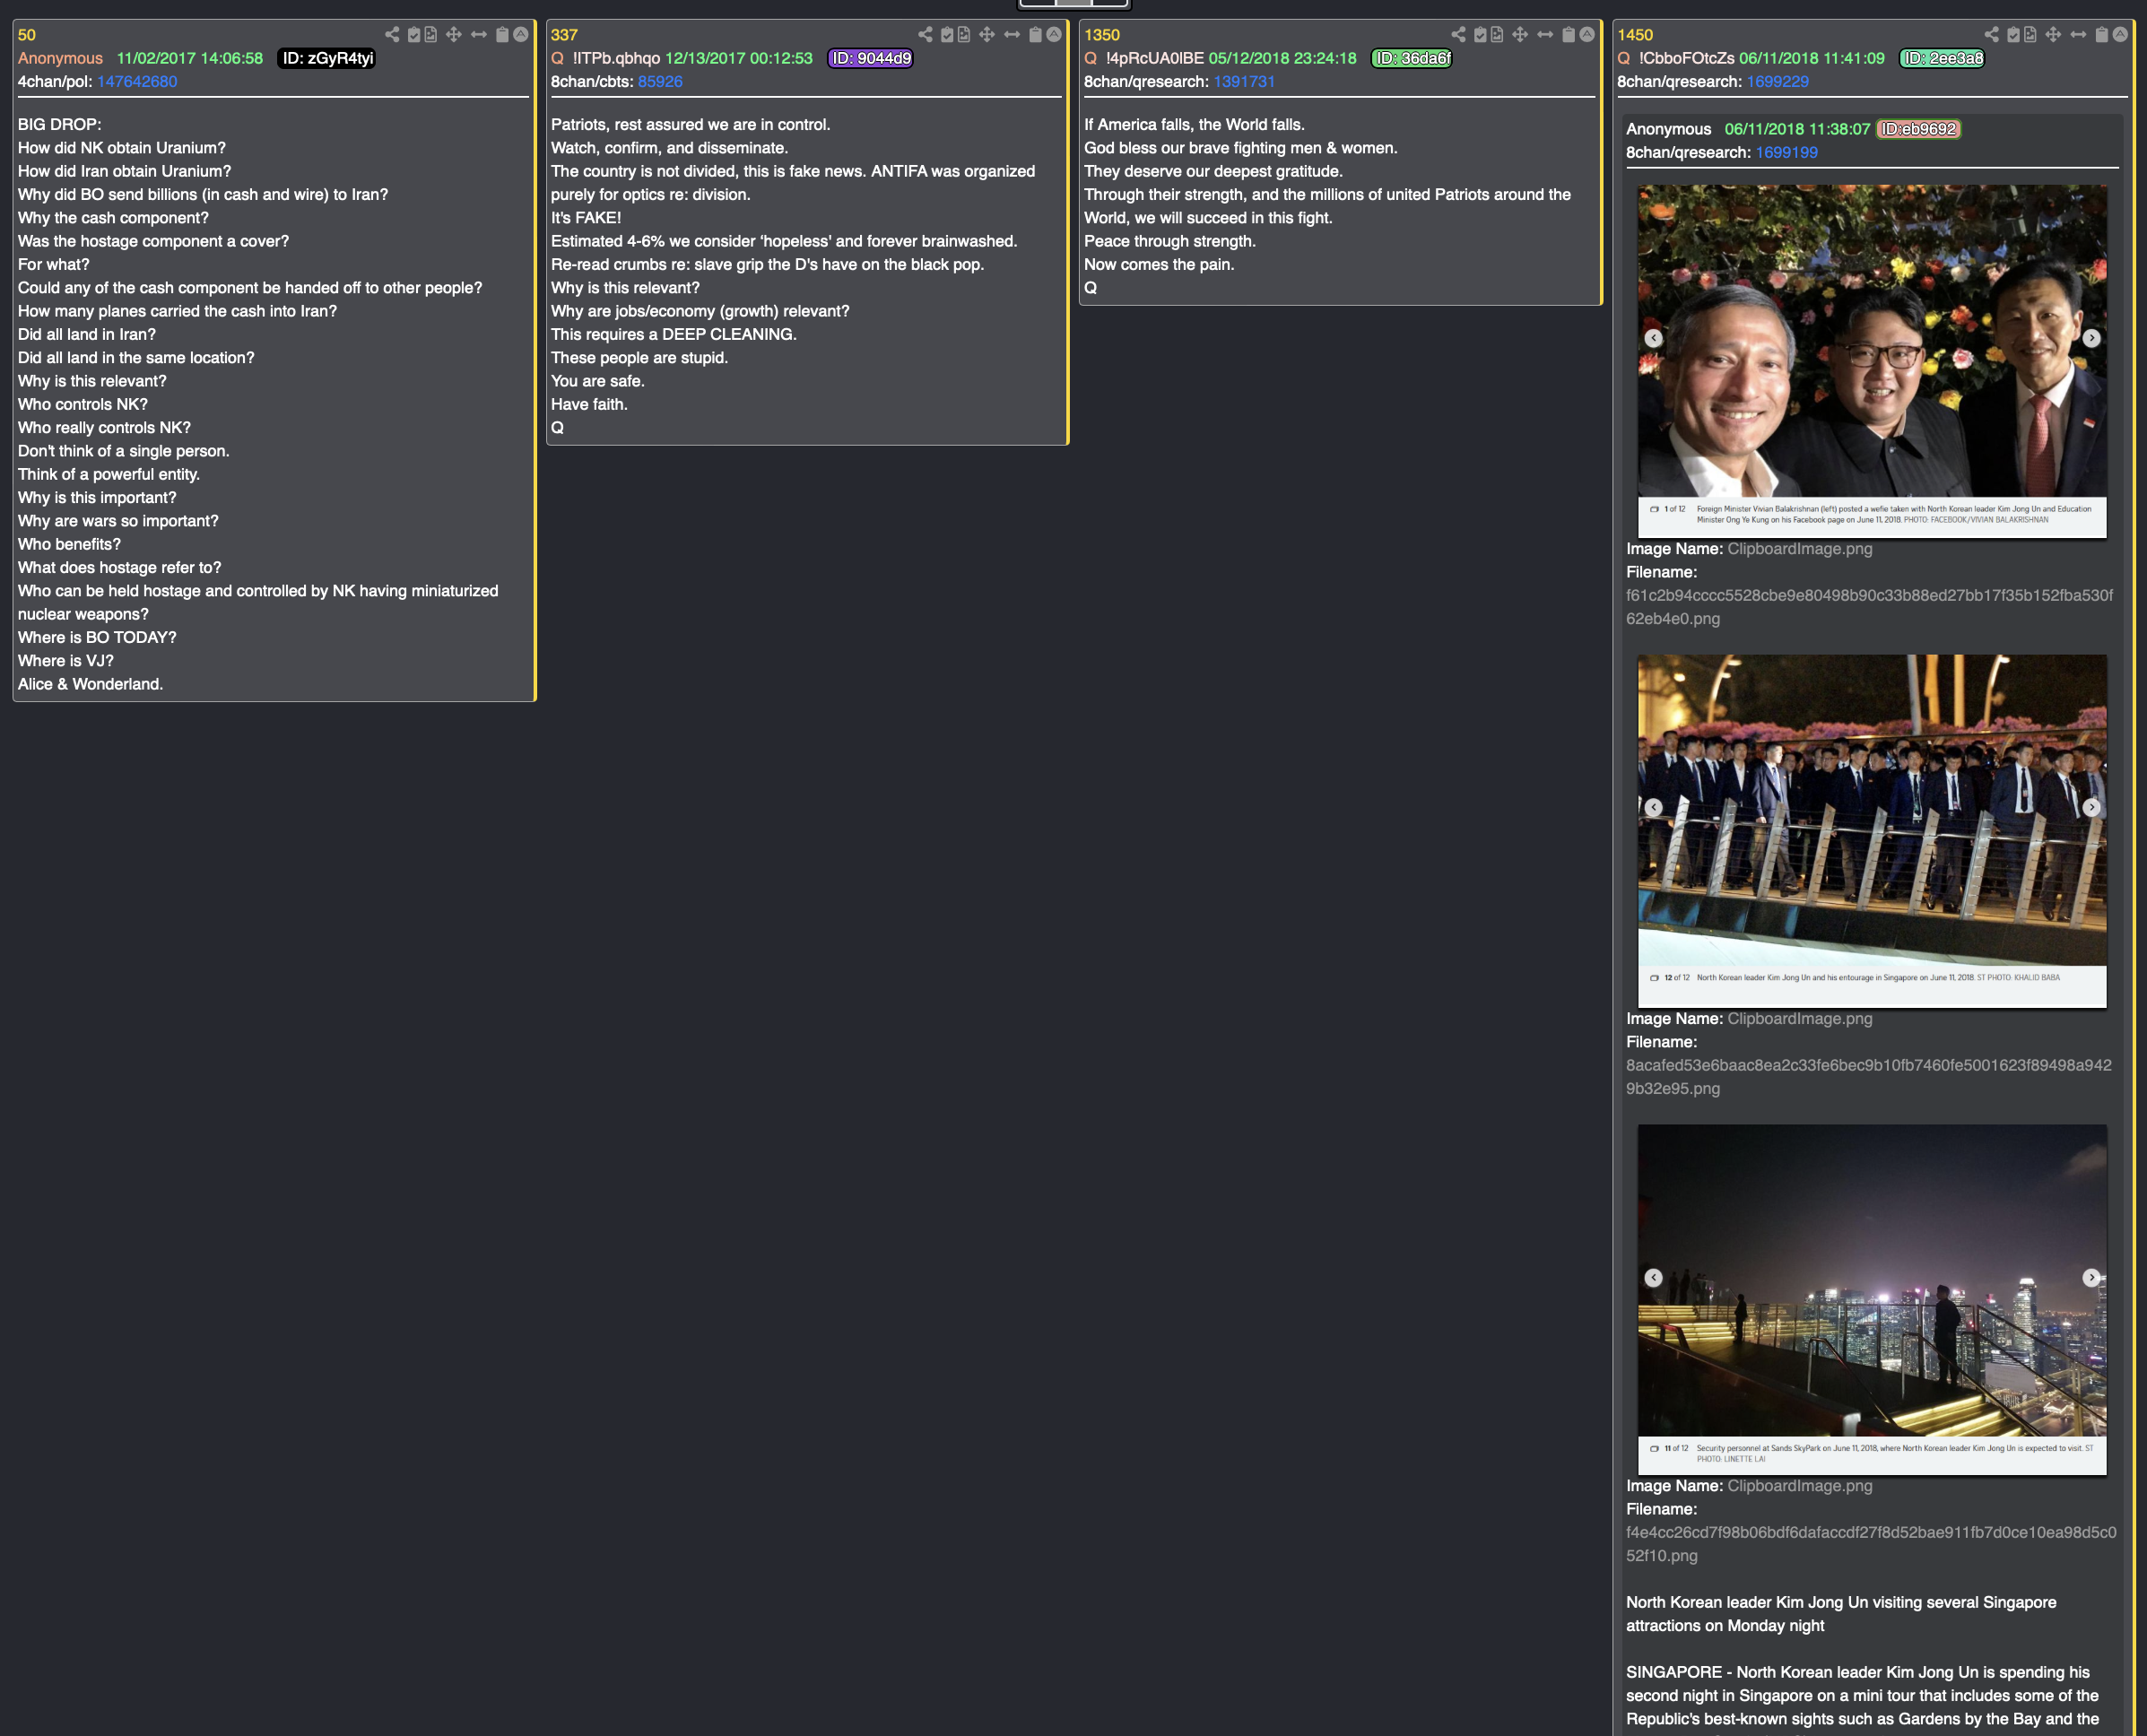The image size is (2147, 1736).
Task: Open the Kim Jong Un selfie thumbnail
Action: click(1872, 361)
